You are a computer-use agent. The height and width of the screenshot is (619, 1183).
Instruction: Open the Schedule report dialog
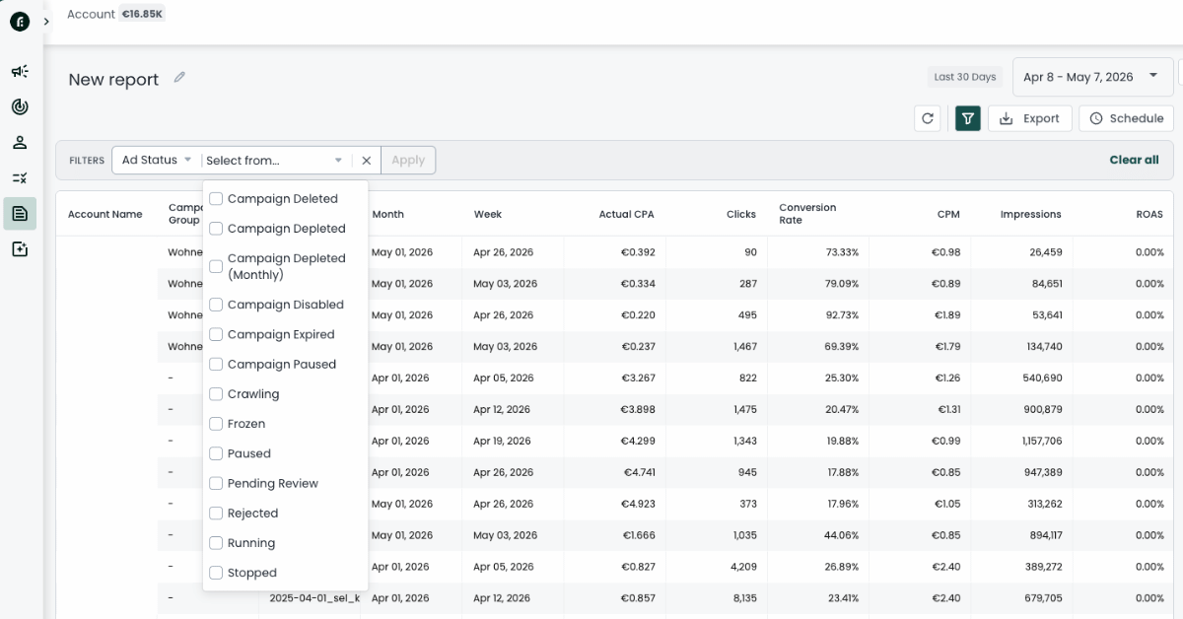(x=1126, y=118)
